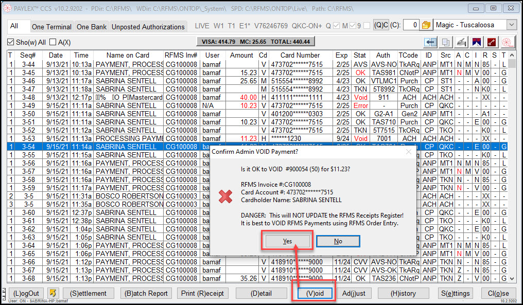Minimize the PAYLEX CCS window
523x305 pixels.
tap(476, 8)
